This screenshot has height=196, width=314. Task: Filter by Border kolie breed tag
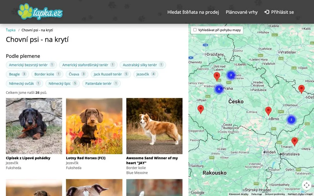point(47,74)
